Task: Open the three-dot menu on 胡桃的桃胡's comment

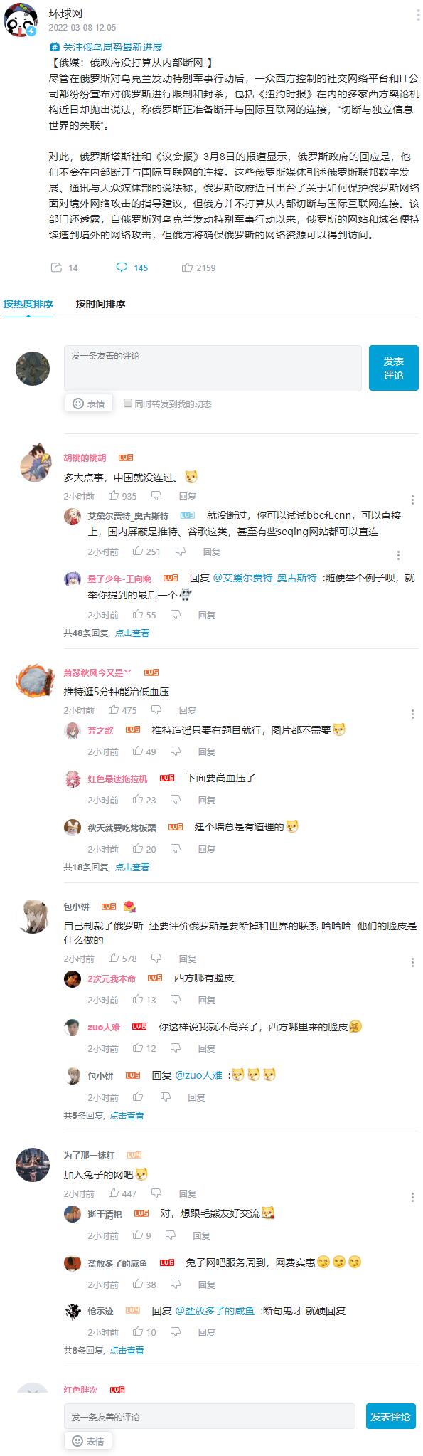Action: pyautogui.click(x=412, y=500)
